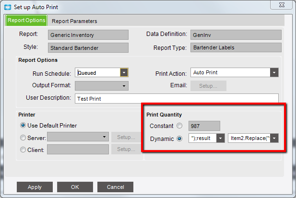The height and width of the screenshot is (198, 296).
Task: Open the Report Parameters tab
Action: [74, 21]
